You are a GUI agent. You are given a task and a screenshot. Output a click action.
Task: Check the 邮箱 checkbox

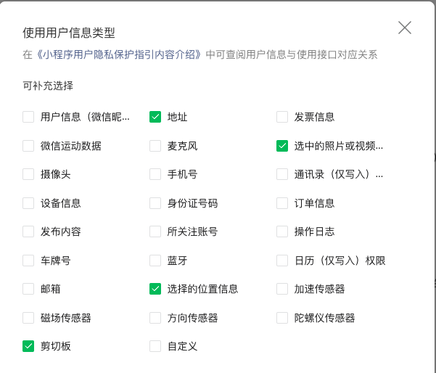click(28, 289)
